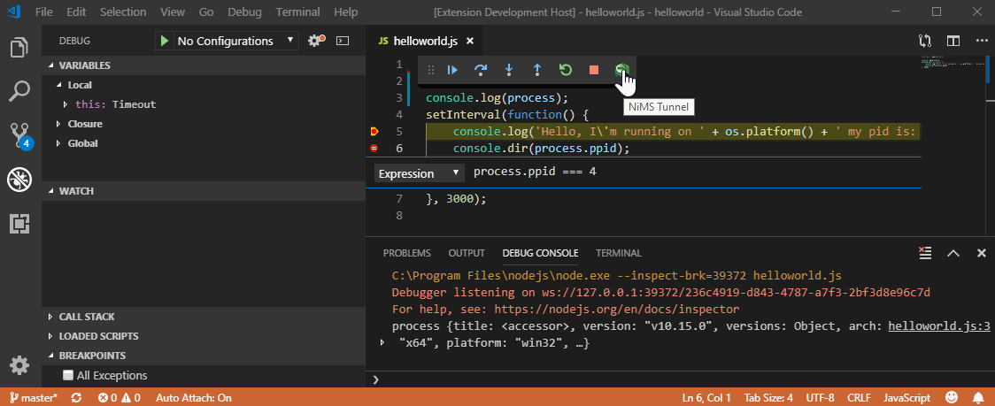
Task: Select the DEBUG CONSOLE panel tab
Action: point(540,252)
